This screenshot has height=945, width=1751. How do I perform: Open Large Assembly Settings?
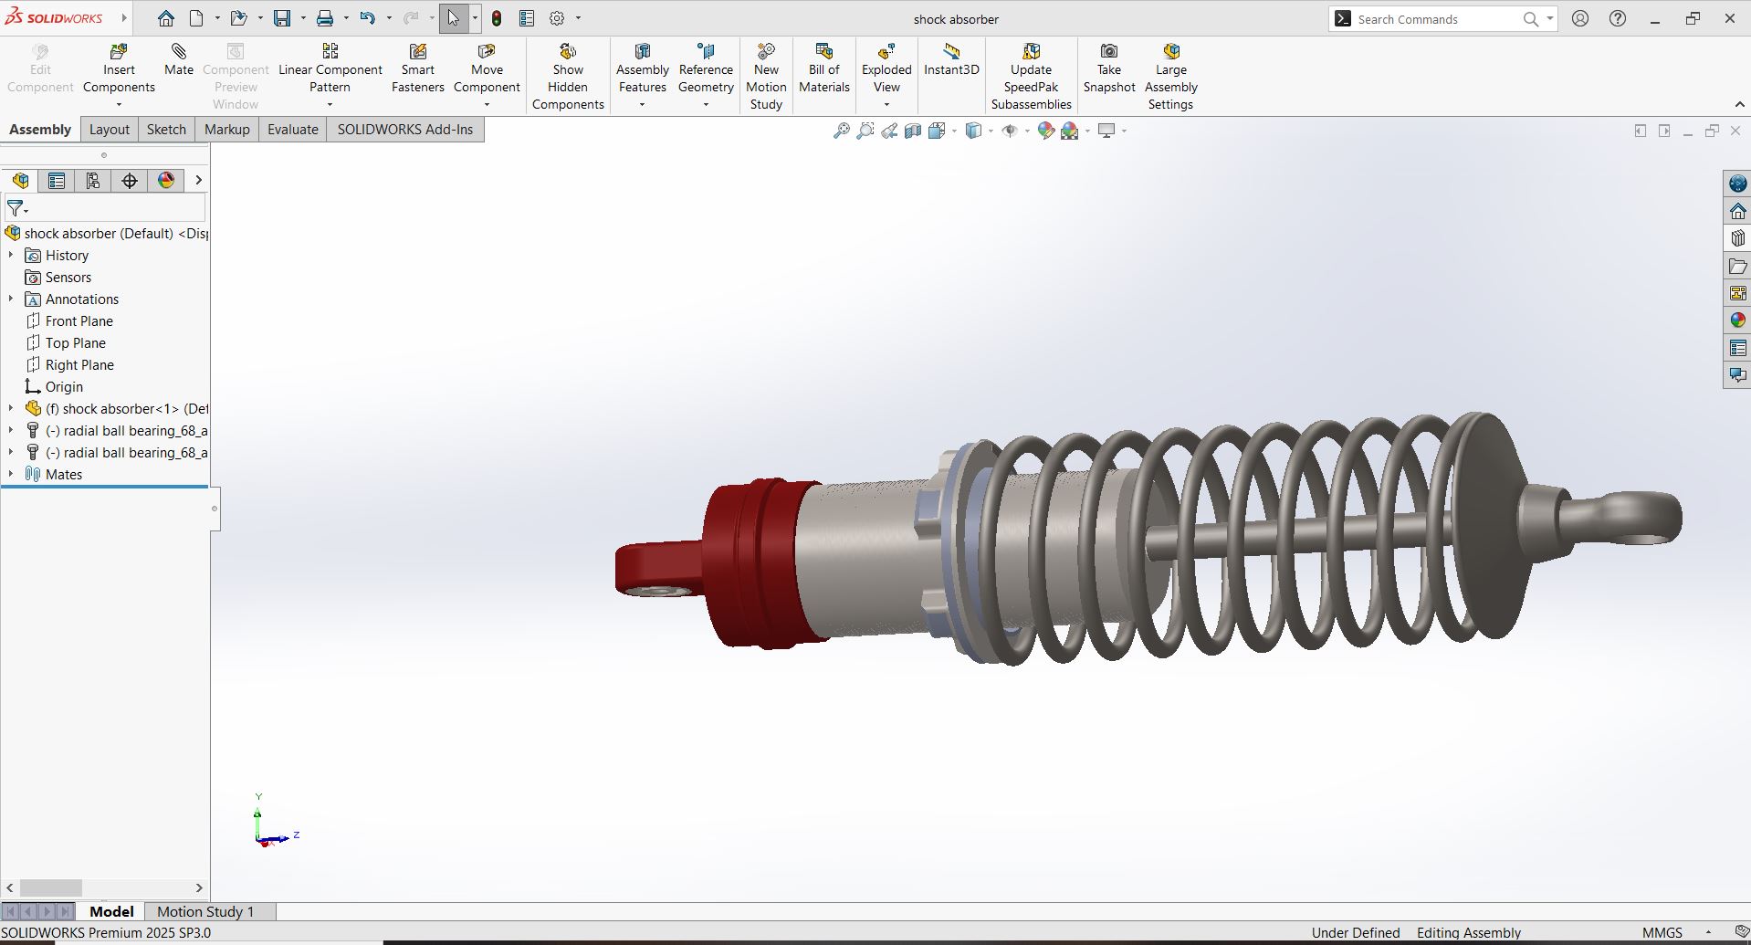(x=1171, y=78)
